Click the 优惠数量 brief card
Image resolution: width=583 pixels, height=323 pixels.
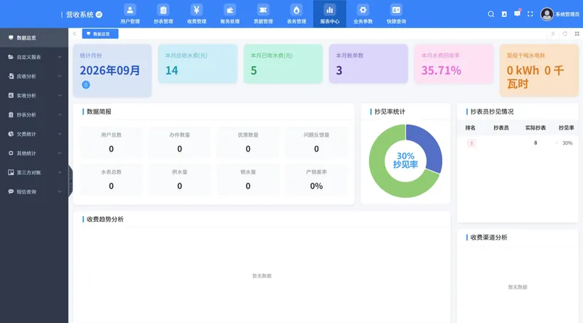[x=248, y=142]
